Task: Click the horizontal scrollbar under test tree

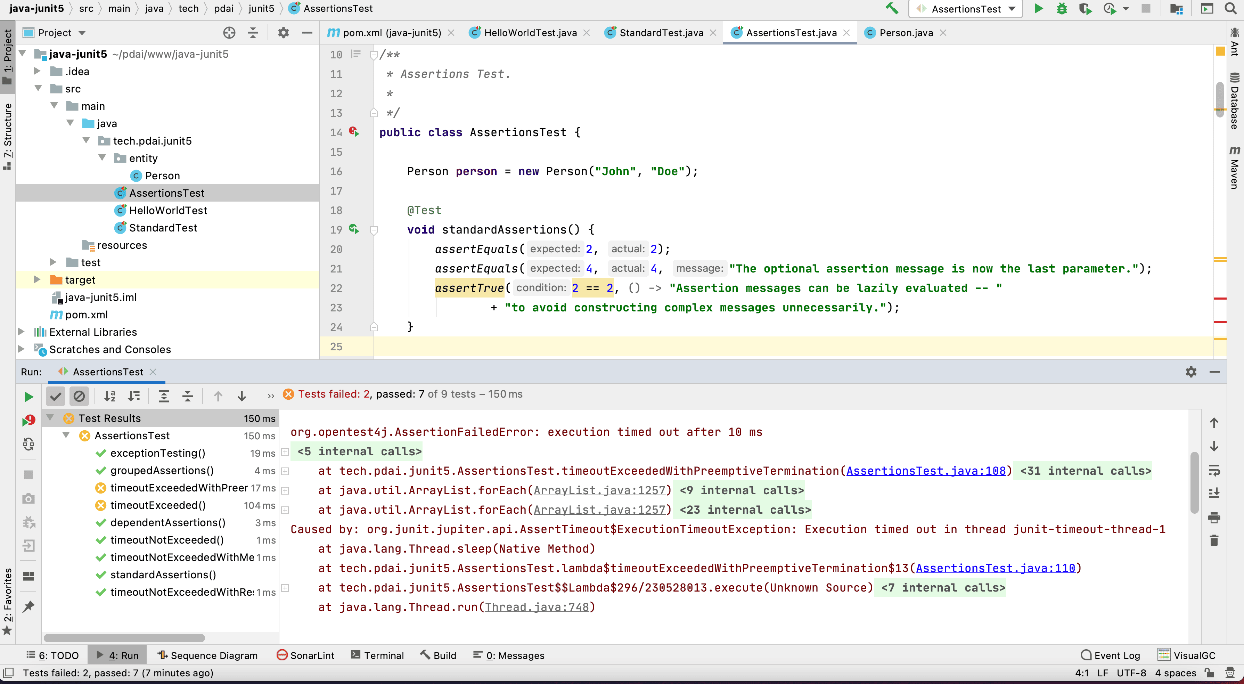Action: coord(124,638)
